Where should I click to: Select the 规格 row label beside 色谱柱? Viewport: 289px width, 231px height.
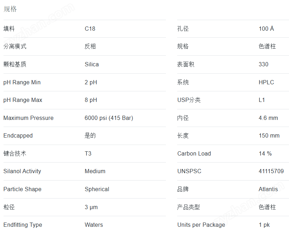[x=183, y=46]
